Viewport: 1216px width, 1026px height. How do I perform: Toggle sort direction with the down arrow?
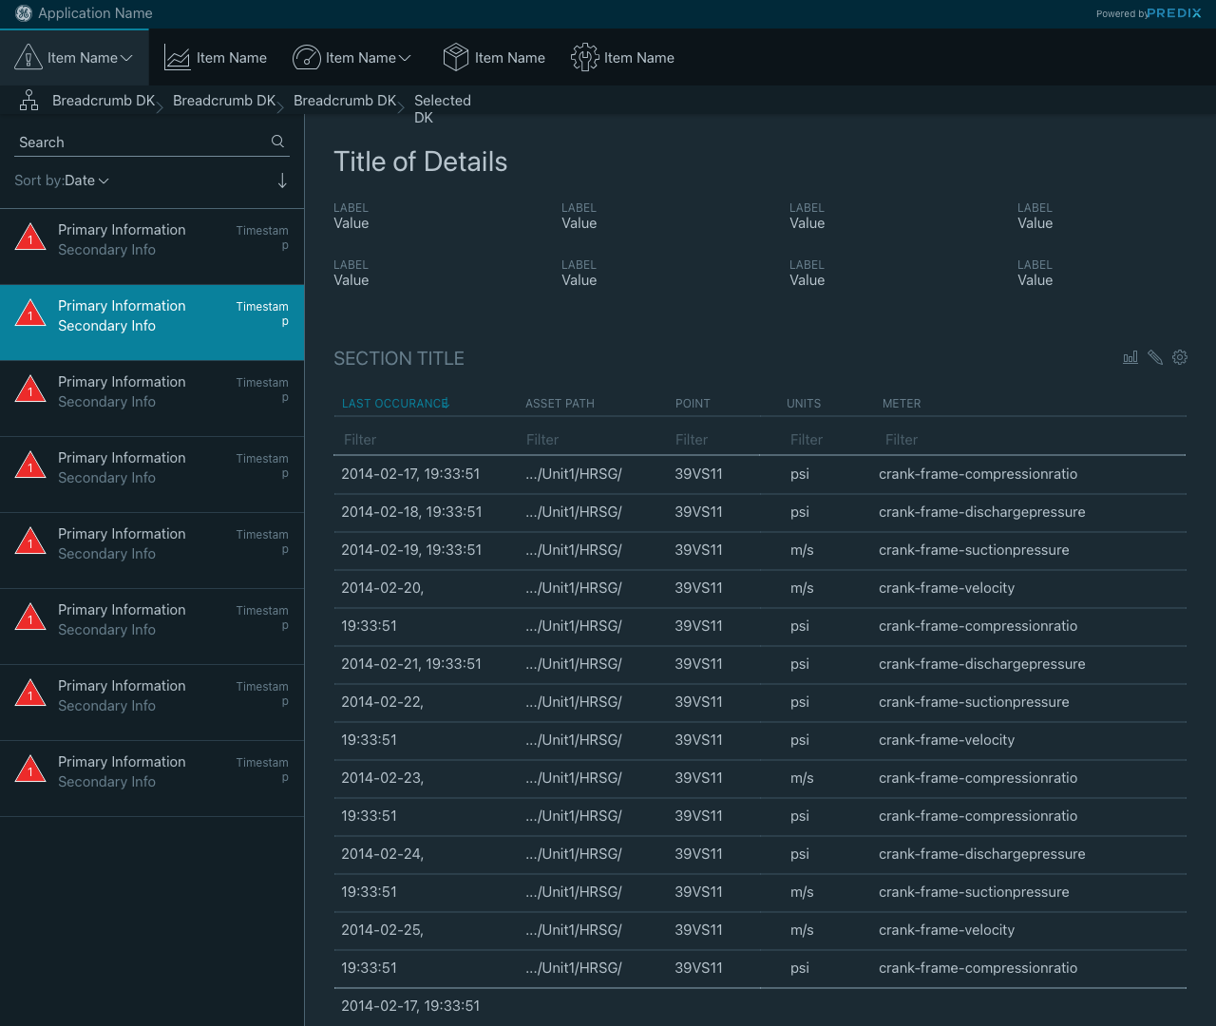(x=282, y=180)
